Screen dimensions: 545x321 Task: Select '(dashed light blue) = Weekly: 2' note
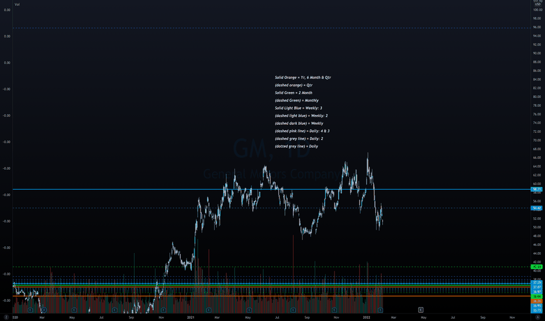coord(301,116)
